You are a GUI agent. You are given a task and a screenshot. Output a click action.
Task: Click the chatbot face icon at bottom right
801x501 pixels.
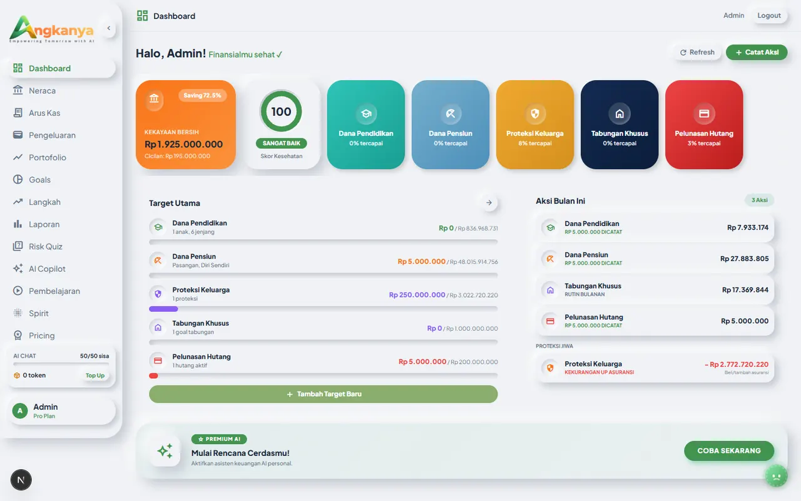776,476
